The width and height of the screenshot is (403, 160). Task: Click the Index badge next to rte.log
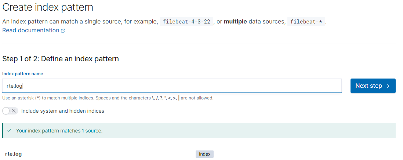click(204, 154)
